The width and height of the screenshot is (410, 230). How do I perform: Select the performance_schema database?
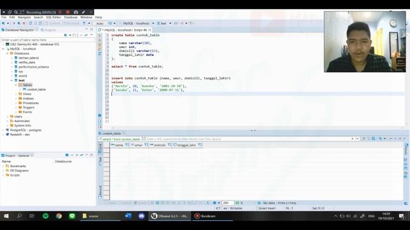click(x=33, y=66)
